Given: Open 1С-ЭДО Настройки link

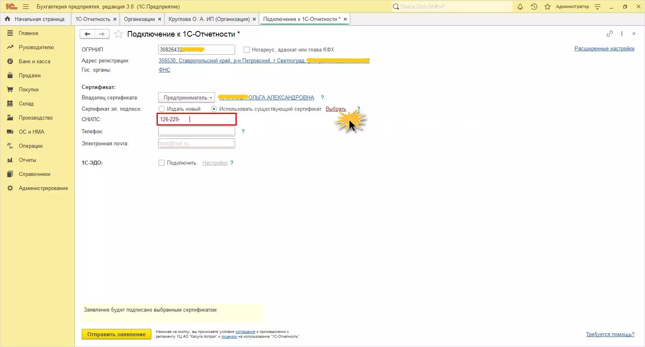Looking at the screenshot, I should pyautogui.click(x=215, y=163).
